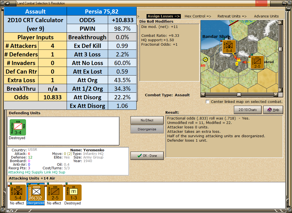This screenshot has height=213, width=292.
Task: Click the map's horizontal scrollbar right arrow
Action: click(x=276, y=95)
